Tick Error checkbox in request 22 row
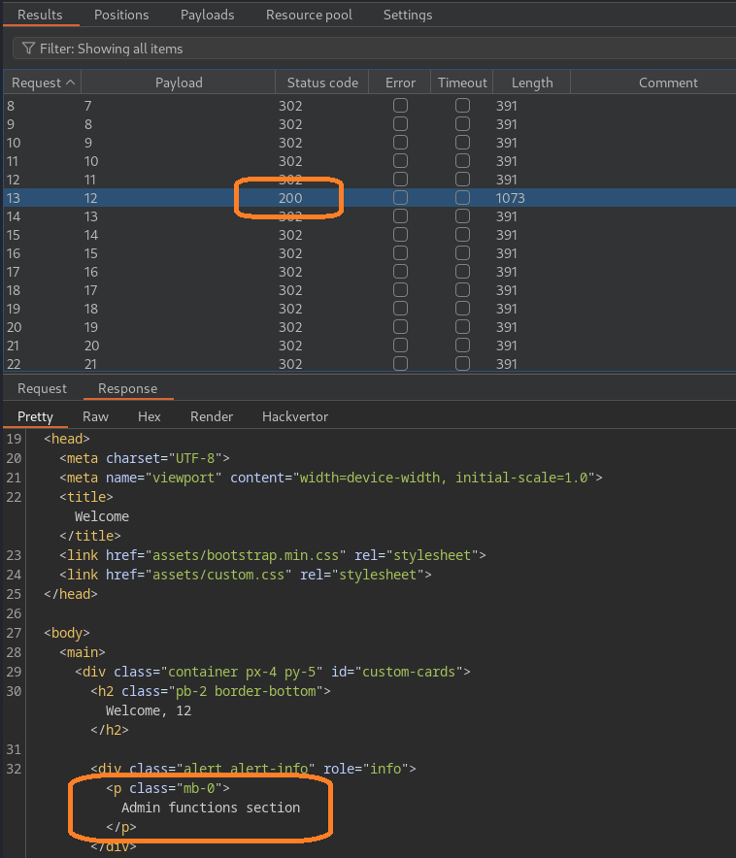 tap(400, 364)
